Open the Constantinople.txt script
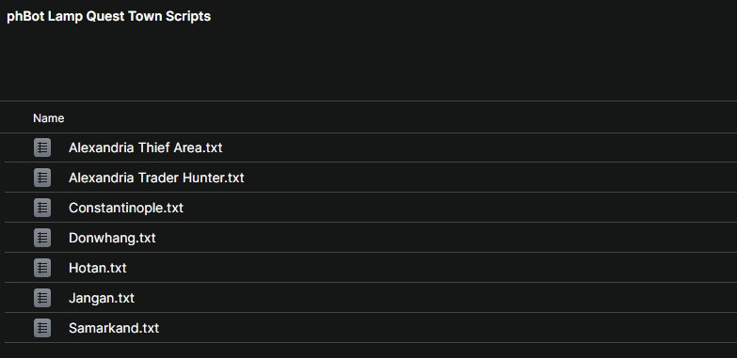Screen dimensions: 737x358 point(126,208)
